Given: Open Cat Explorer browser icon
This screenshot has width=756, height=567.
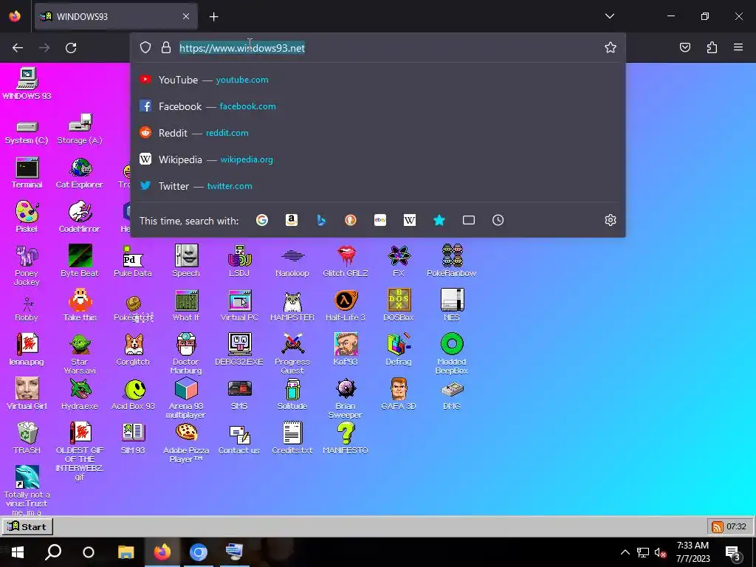Looking at the screenshot, I should point(80,168).
